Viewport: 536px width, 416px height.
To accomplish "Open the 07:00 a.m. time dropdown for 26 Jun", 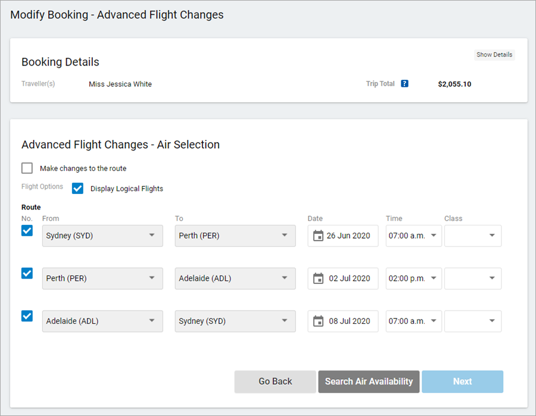I will pyautogui.click(x=414, y=236).
